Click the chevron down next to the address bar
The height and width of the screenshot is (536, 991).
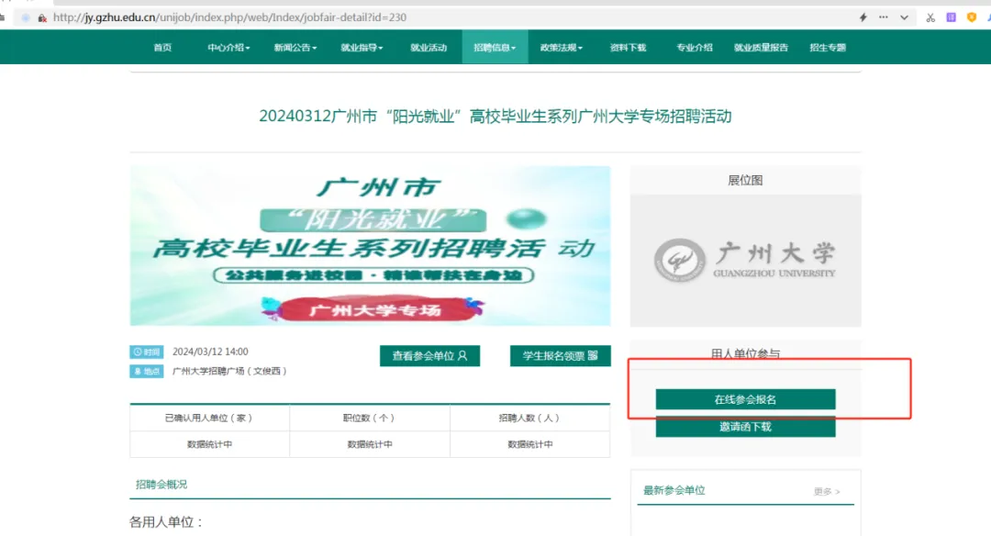tap(905, 17)
